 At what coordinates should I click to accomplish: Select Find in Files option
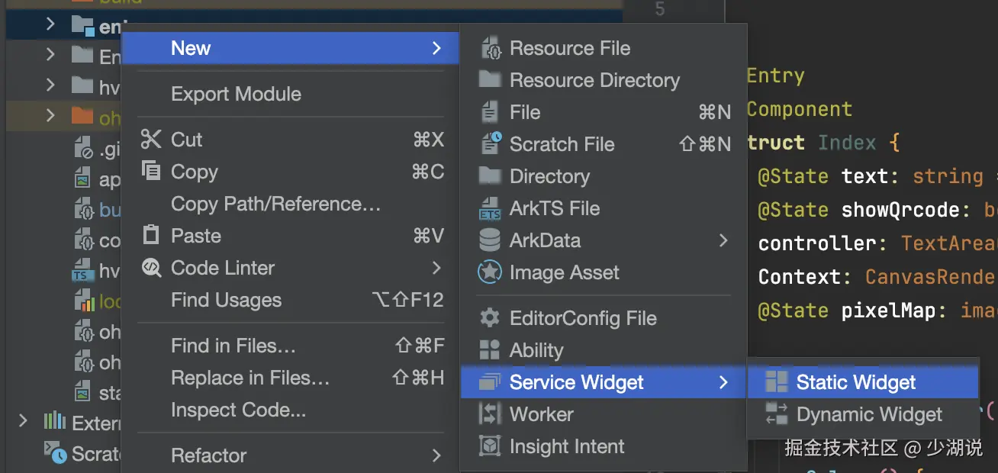pyautogui.click(x=233, y=346)
